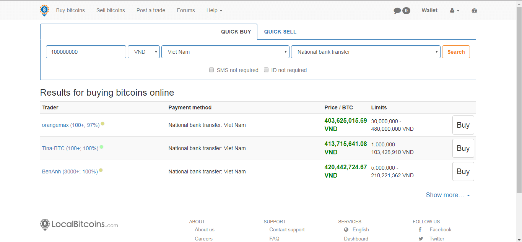Click orangemax's status dot
The height and width of the screenshot is (242, 522).
tap(102, 124)
